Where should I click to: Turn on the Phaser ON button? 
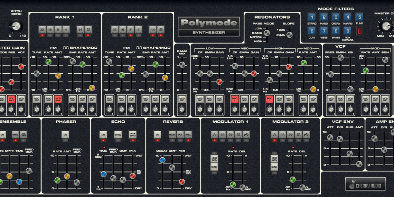(65, 135)
